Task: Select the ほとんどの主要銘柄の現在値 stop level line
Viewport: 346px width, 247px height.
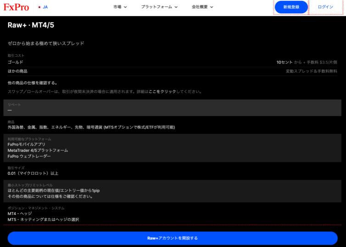Action: pos(54,190)
